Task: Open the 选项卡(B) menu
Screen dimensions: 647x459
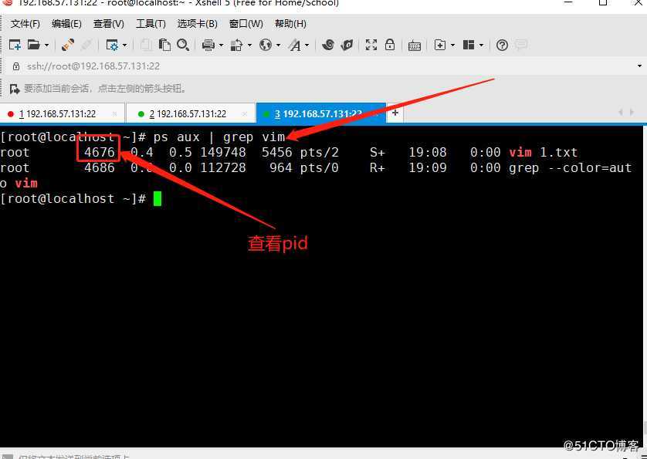Action: pos(197,24)
